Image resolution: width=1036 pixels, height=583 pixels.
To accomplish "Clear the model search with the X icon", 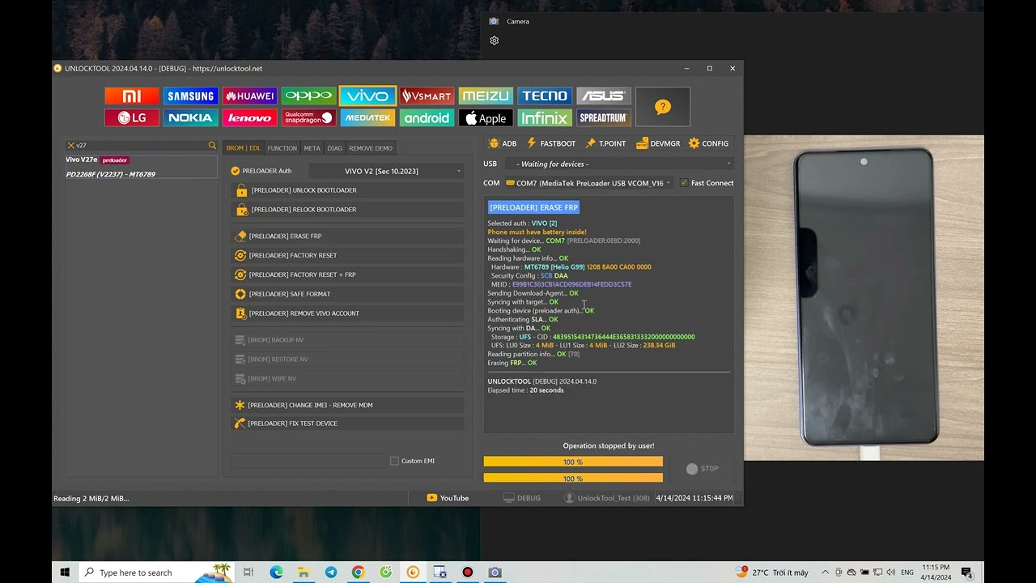I will click(71, 146).
